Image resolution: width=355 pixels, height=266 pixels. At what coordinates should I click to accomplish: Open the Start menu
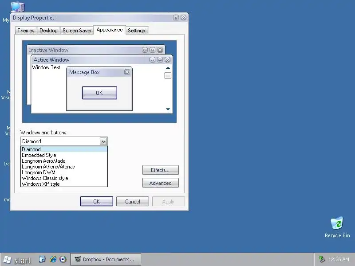click(17, 260)
